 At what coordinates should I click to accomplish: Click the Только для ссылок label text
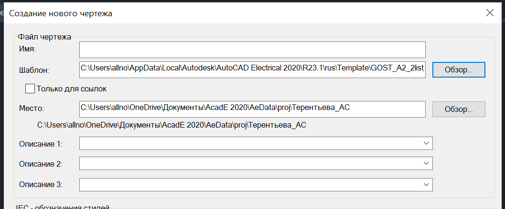pyautogui.click(x=72, y=89)
